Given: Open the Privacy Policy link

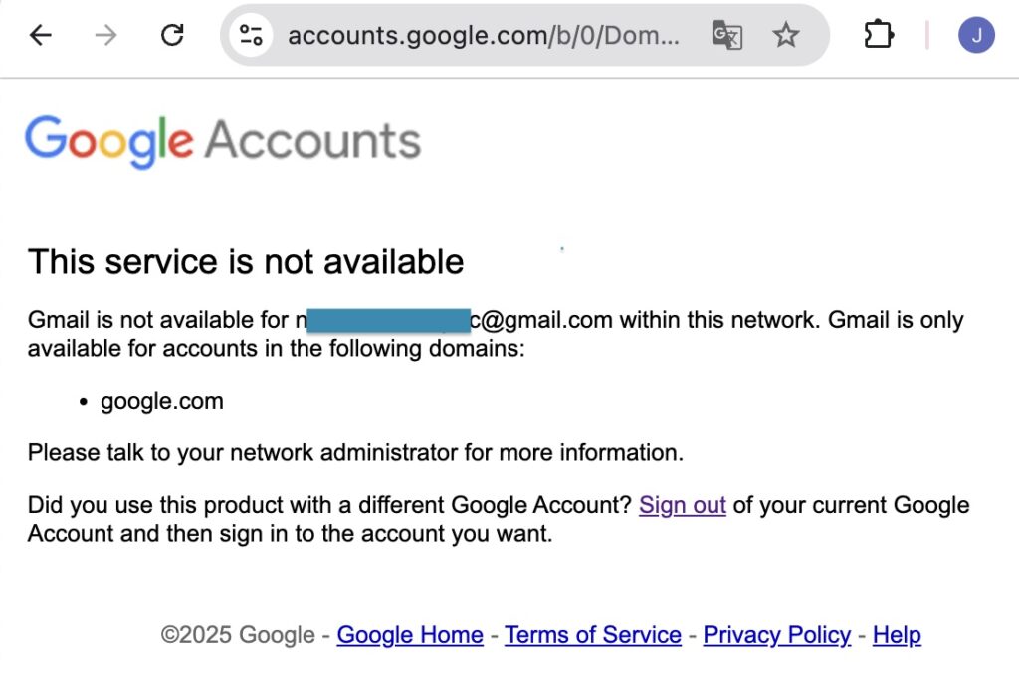Looking at the screenshot, I should click(776, 635).
